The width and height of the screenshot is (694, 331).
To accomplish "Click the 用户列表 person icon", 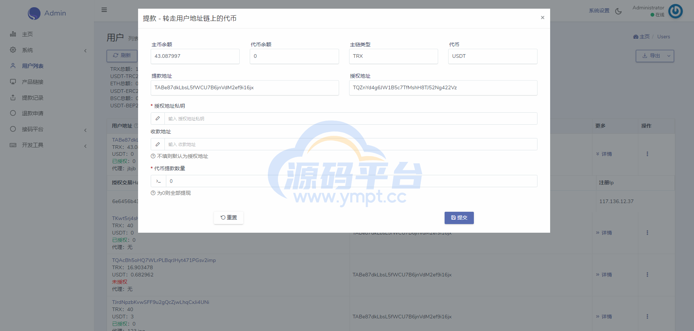I will pos(13,66).
